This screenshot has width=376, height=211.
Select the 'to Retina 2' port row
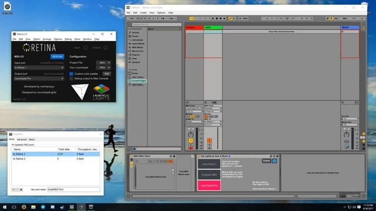pos(56,159)
